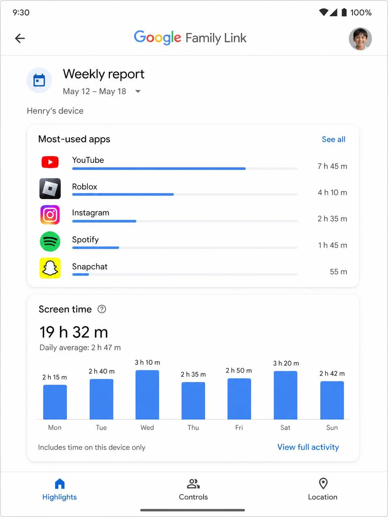Tap the battery status icon

pyautogui.click(x=344, y=12)
